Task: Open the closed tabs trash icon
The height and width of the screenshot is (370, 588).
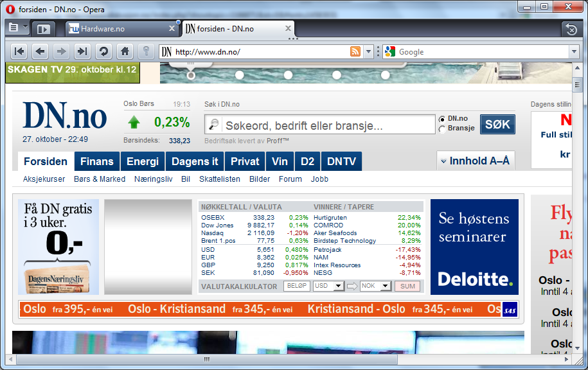Action: pyautogui.click(x=571, y=30)
